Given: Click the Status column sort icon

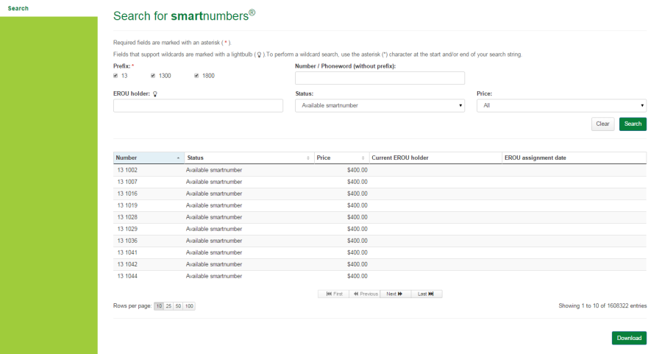Looking at the screenshot, I should tap(307, 158).
